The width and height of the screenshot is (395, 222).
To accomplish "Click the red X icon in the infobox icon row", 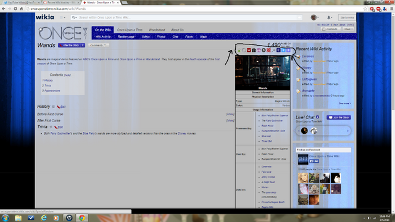I will [x=268, y=50].
